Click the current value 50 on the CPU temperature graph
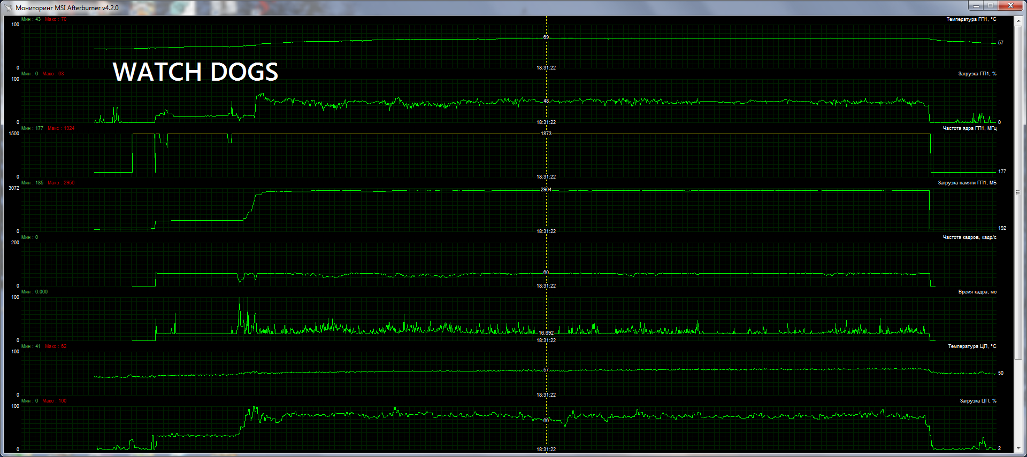 [x=1001, y=373]
